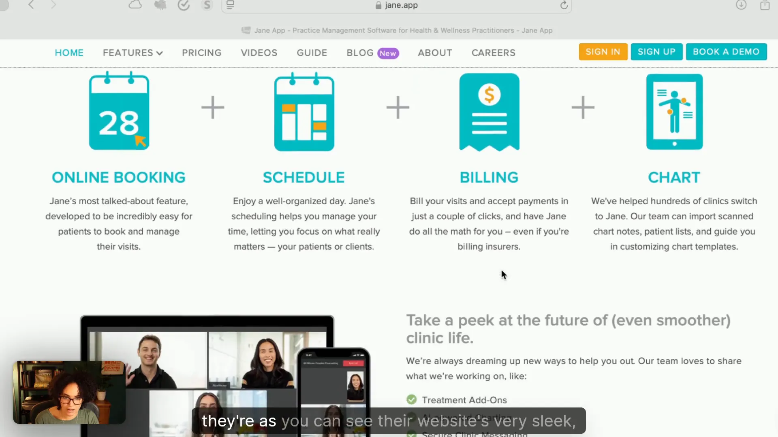Screen dimensions: 778x437
Task: Click the video call laptop image
Action: point(207,376)
